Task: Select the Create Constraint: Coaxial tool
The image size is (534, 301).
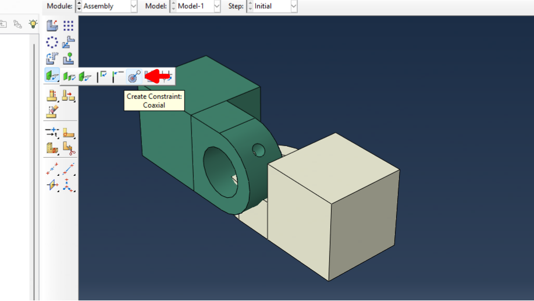Action: click(x=134, y=76)
